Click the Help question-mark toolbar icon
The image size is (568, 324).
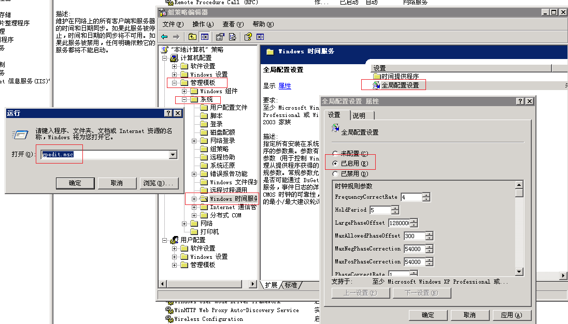pos(248,37)
